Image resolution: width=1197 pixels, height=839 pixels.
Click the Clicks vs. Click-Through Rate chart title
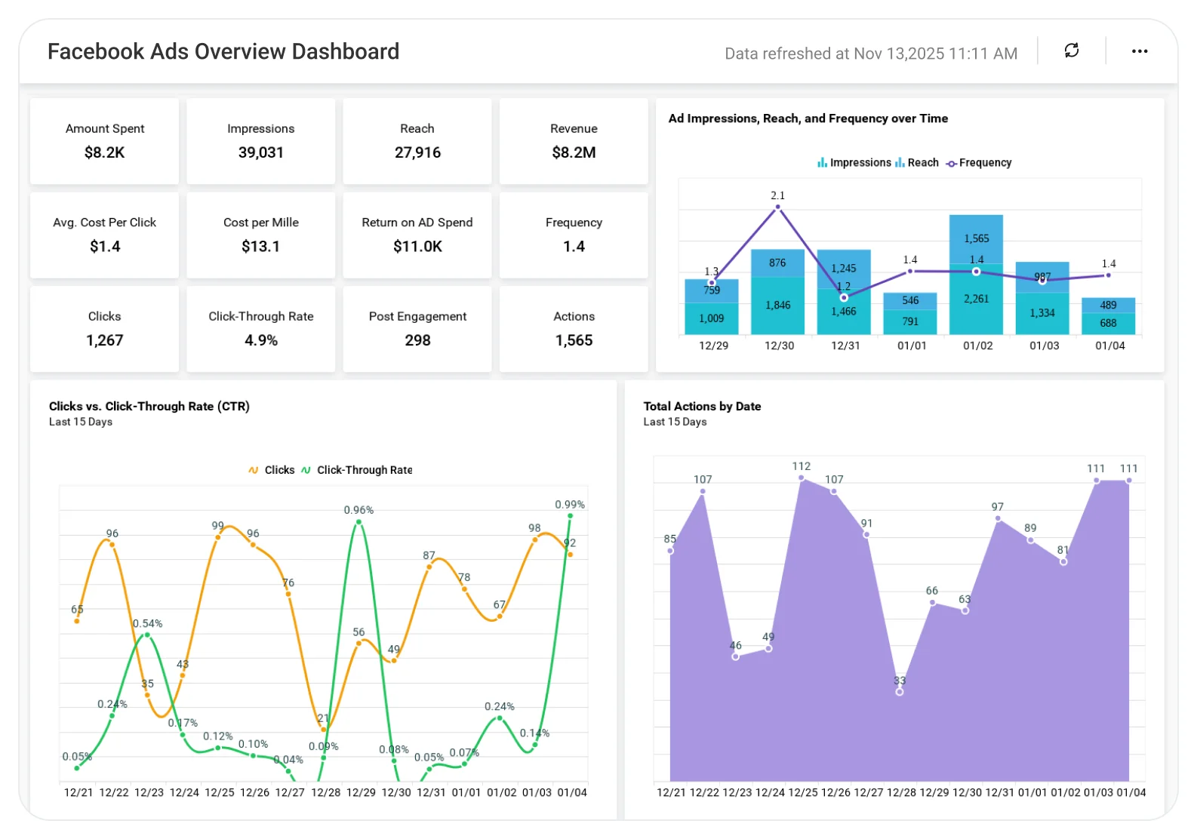(149, 406)
